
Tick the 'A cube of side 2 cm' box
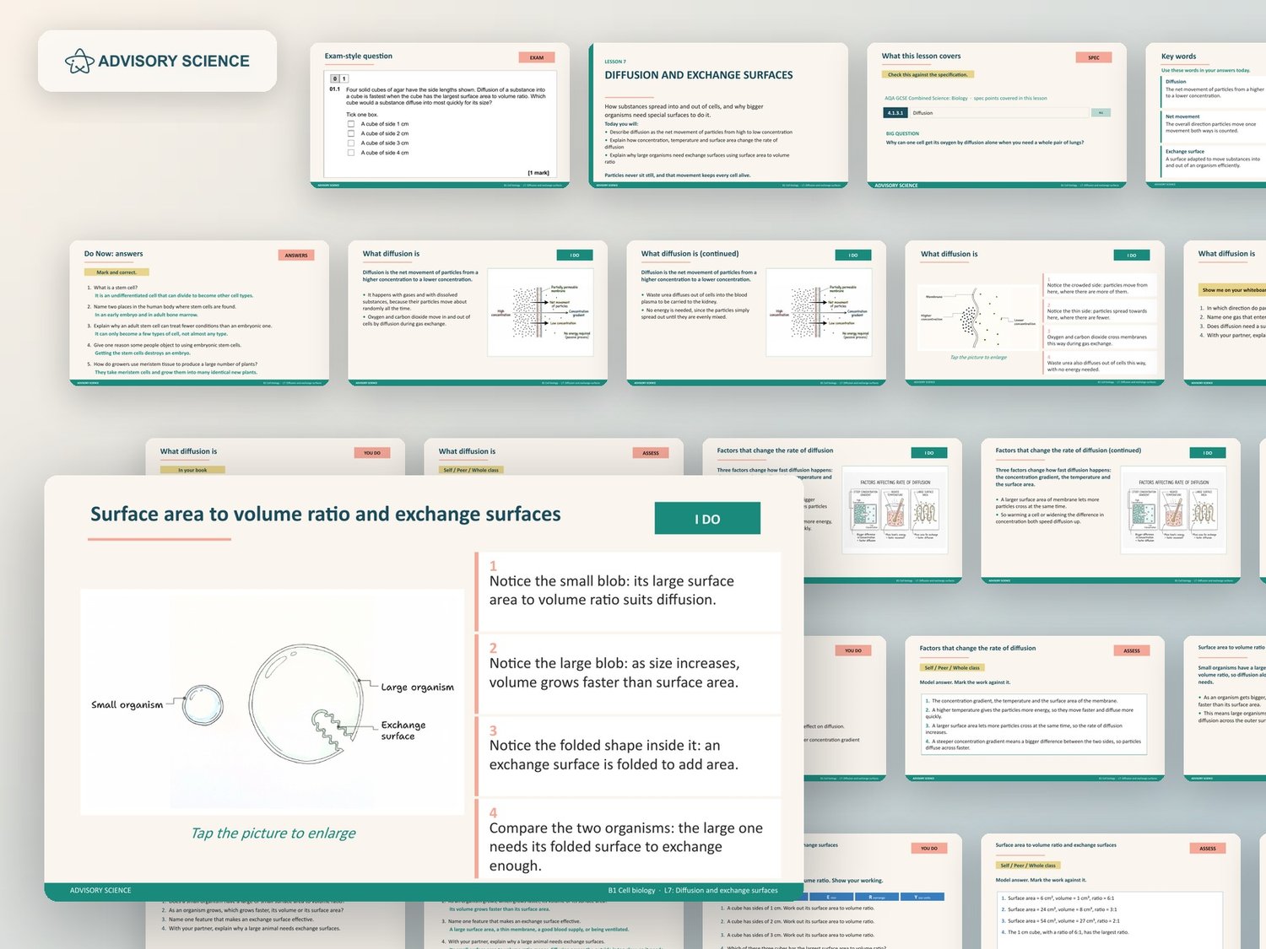coord(351,133)
